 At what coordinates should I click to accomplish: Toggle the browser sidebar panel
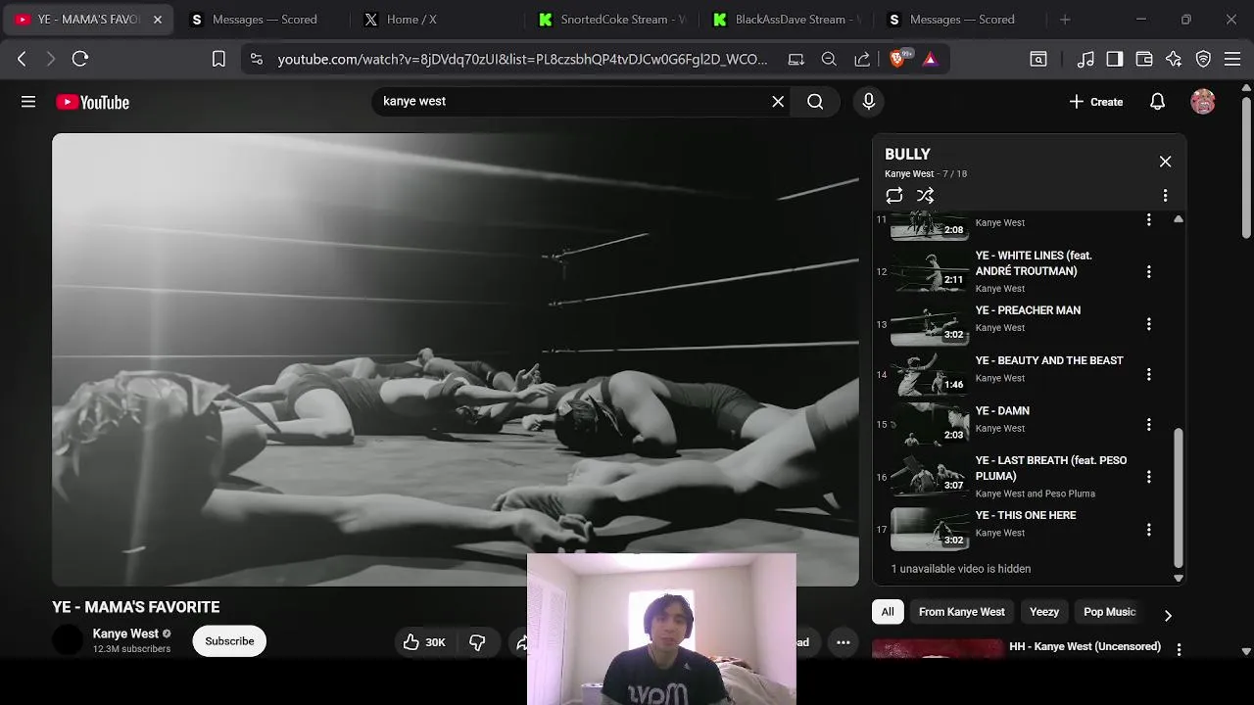1114,59
